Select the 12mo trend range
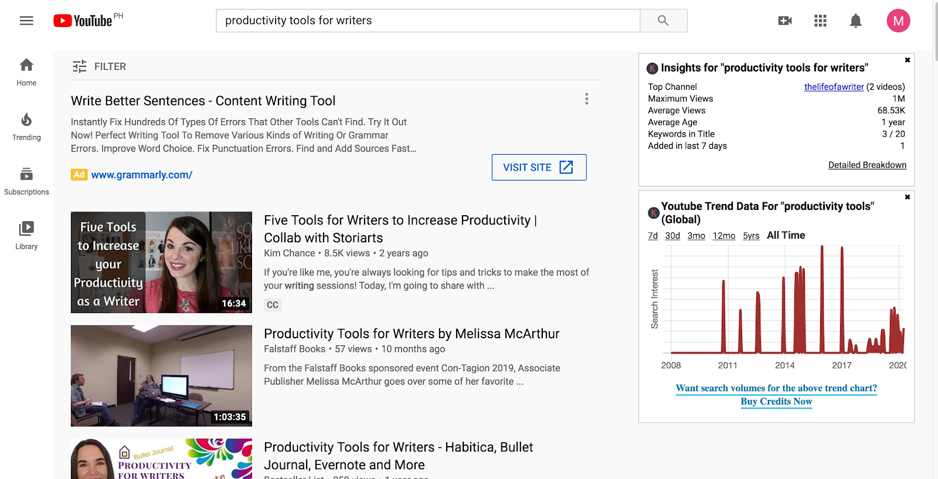The width and height of the screenshot is (938, 479). pos(724,236)
